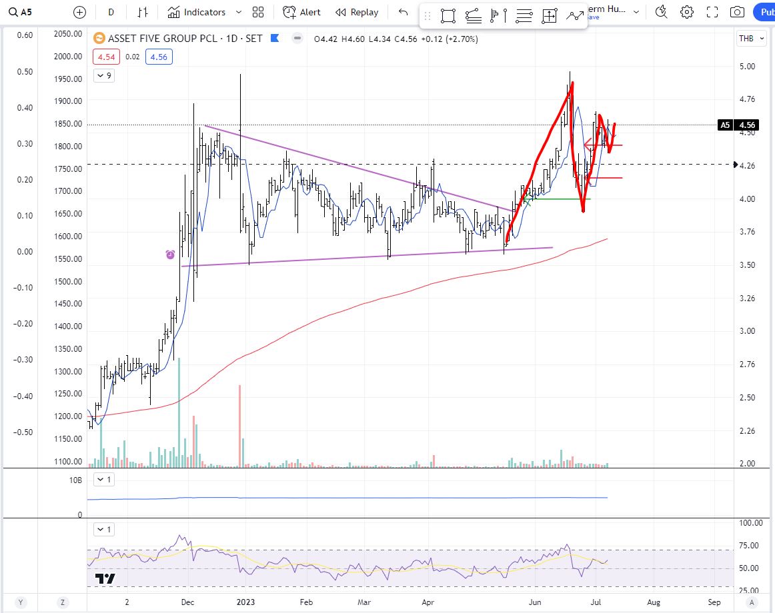Image resolution: width=775 pixels, height=613 pixels.
Task: Click the compare or add symbol plus icon
Action: tap(79, 13)
